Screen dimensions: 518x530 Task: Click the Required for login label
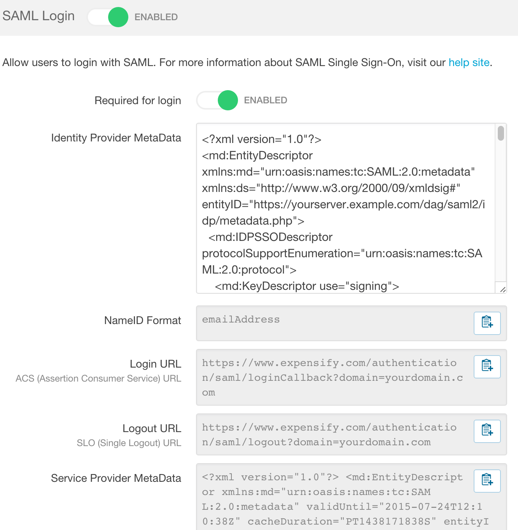click(x=138, y=100)
